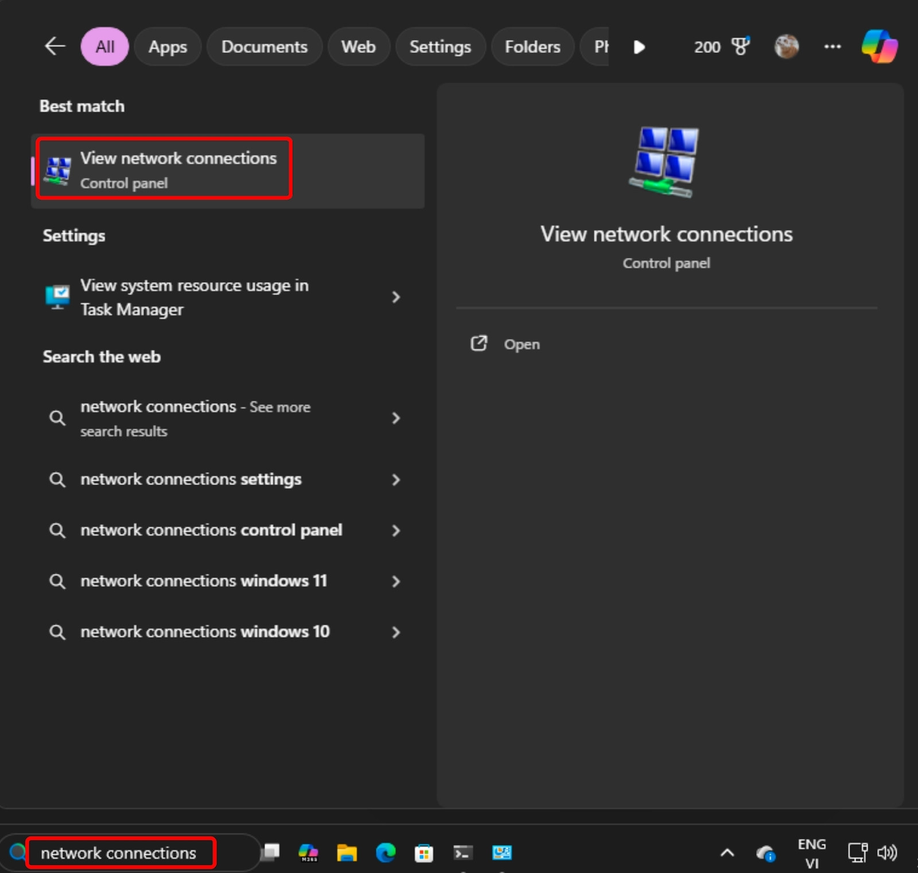Open Task View from the taskbar
Image resolution: width=918 pixels, height=873 pixels.
[270, 853]
